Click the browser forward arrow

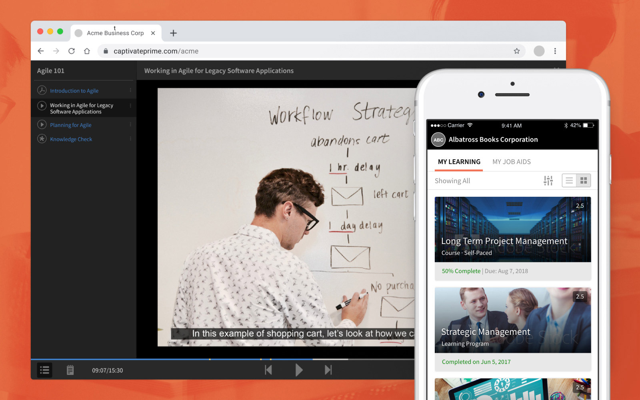[x=56, y=51]
